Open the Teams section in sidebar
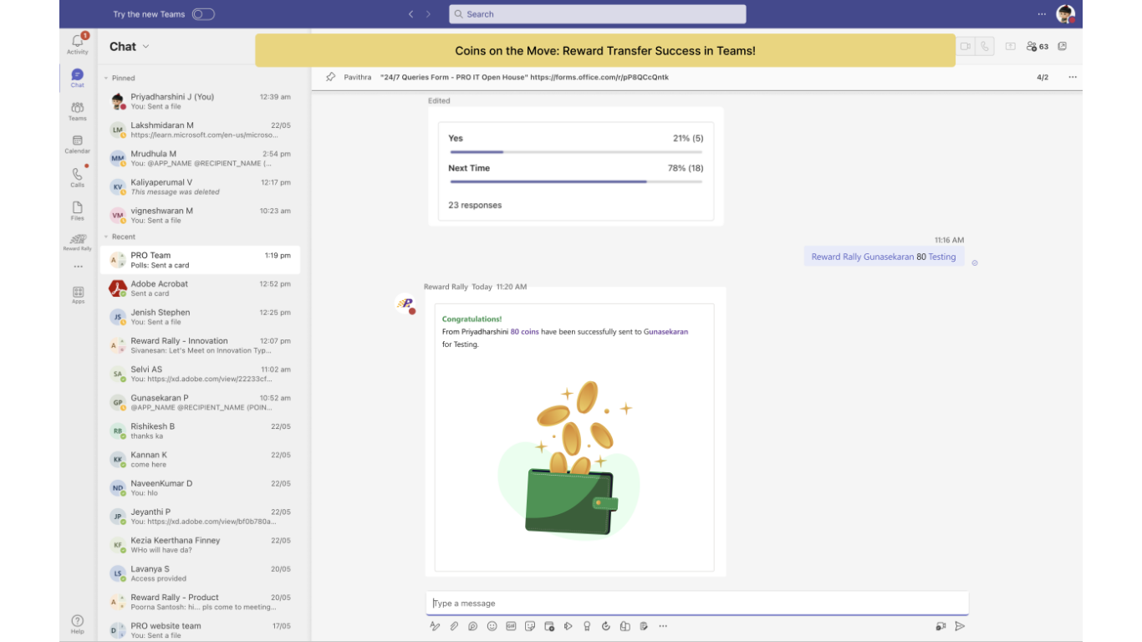Viewport: 1142px width, 642px height. pyautogui.click(x=78, y=111)
